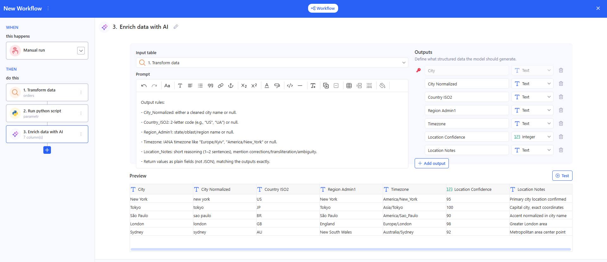The image size is (607, 262).
Task: Click the preview table horizontal scrollbar
Action: click(350, 249)
